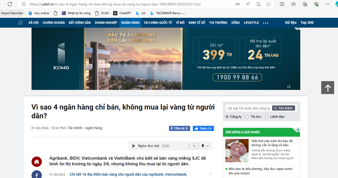Screen dimensions: 338x178
Task: Click the CafeF home icon in navigation bar
Action: click(x=20, y=23)
